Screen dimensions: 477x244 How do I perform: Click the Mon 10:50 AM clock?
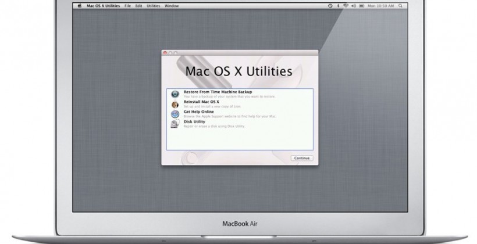click(380, 6)
